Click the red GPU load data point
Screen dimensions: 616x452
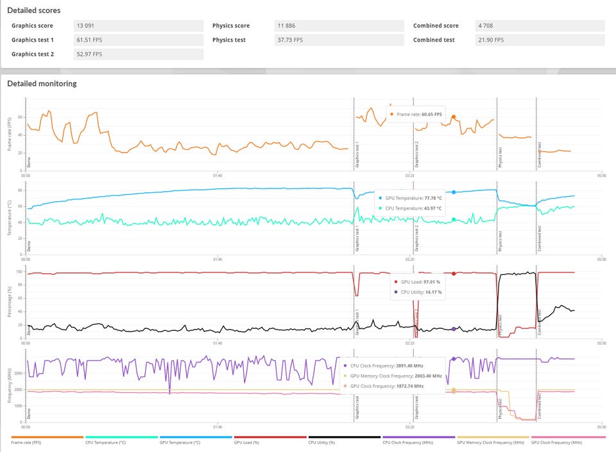(x=454, y=274)
